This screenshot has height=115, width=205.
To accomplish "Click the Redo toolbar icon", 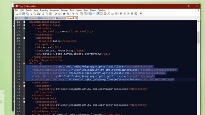I will 59,14.
